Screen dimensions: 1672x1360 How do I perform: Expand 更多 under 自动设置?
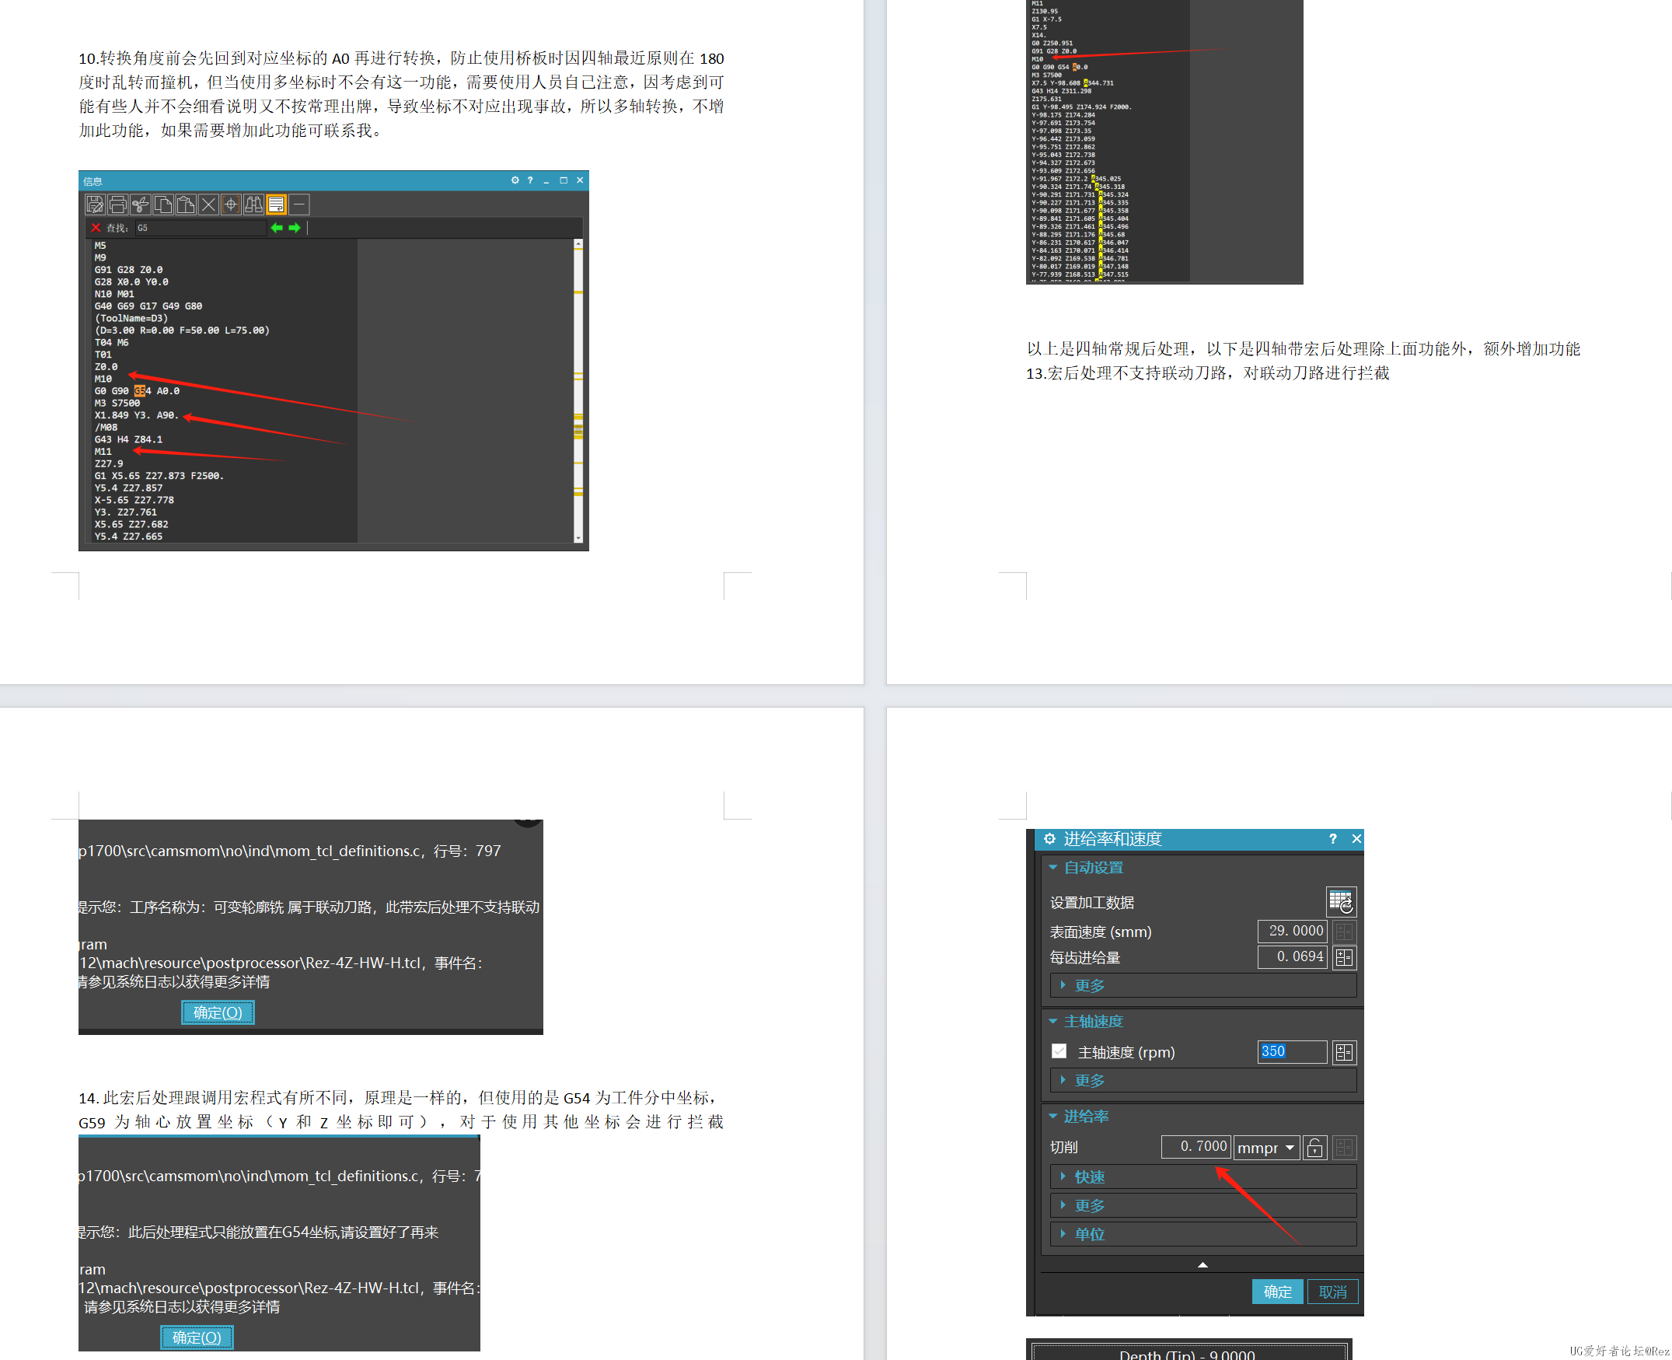[x=1203, y=985]
